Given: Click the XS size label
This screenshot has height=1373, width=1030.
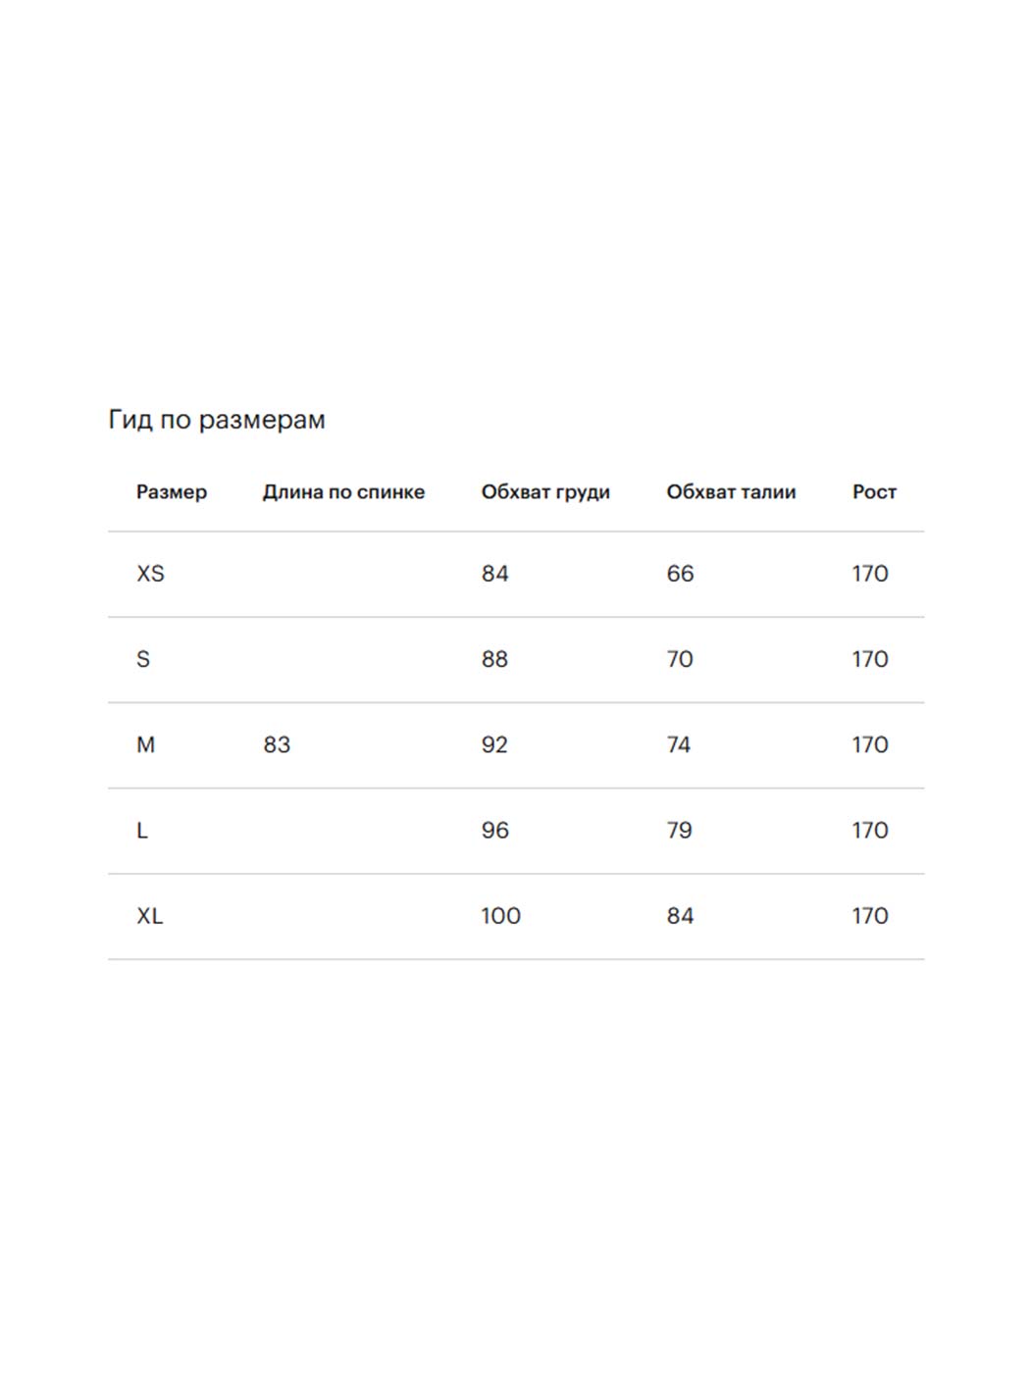Looking at the screenshot, I should pos(150,574).
